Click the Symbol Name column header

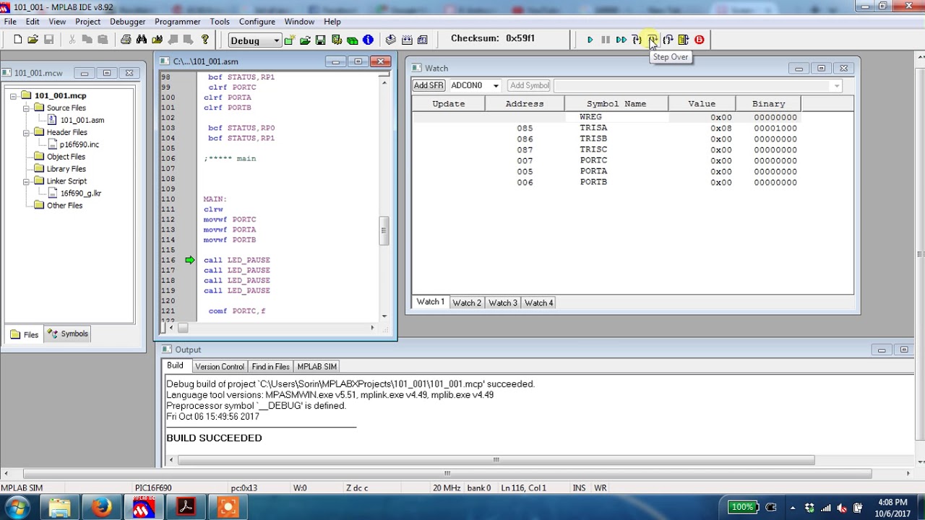coord(616,104)
